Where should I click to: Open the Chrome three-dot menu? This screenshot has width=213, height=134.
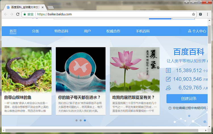tap(207, 14)
